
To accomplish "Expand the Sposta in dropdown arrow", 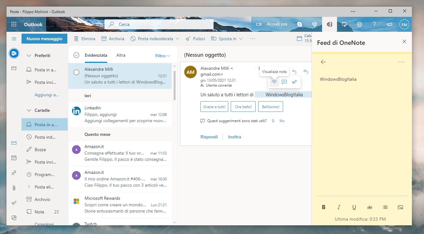I will point(240,39).
